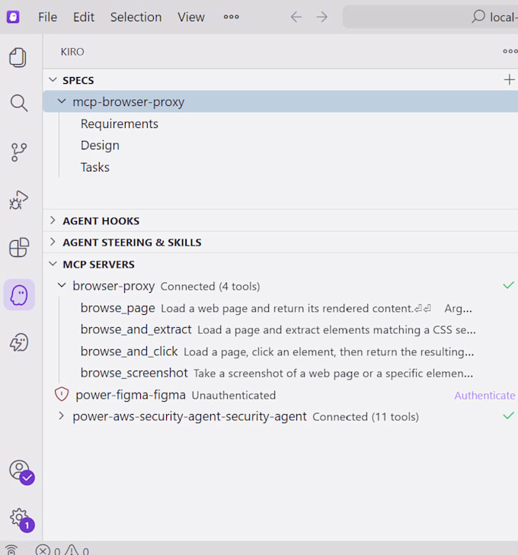Open the Explorer files icon
This screenshot has width=518, height=555.
coord(18,57)
